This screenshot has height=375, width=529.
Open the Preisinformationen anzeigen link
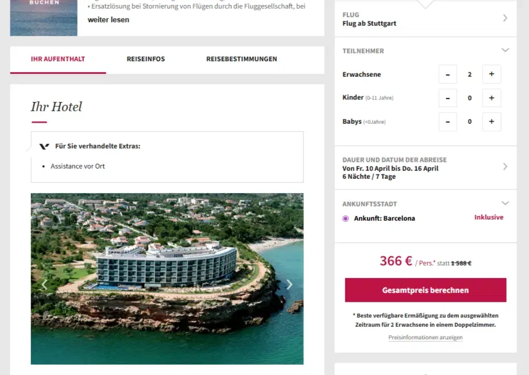pyautogui.click(x=425, y=338)
